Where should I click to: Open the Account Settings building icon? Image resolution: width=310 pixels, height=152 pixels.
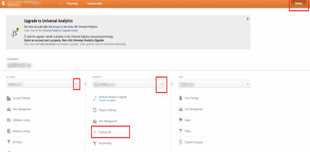click(x=8, y=98)
